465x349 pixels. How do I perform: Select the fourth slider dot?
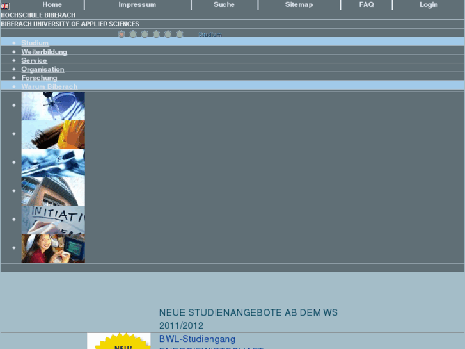tap(156, 34)
